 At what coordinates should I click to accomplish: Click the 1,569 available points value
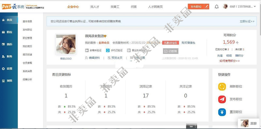click(229, 42)
